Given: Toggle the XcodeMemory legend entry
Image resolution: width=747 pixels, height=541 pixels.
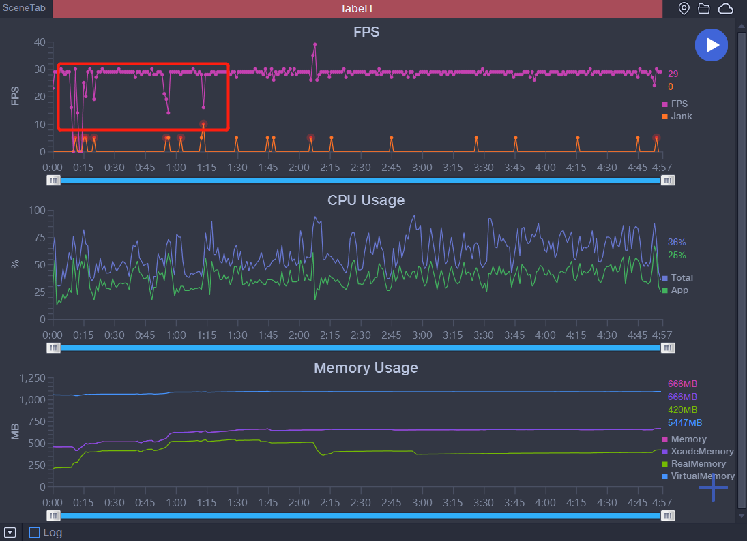Looking at the screenshot, I should 698,451.
